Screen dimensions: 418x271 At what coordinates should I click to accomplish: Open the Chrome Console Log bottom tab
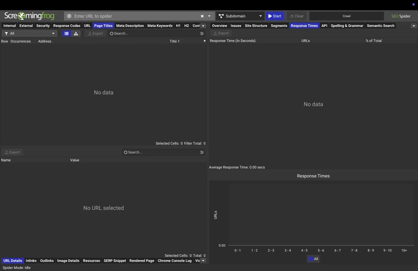click(x=175, y=261)
